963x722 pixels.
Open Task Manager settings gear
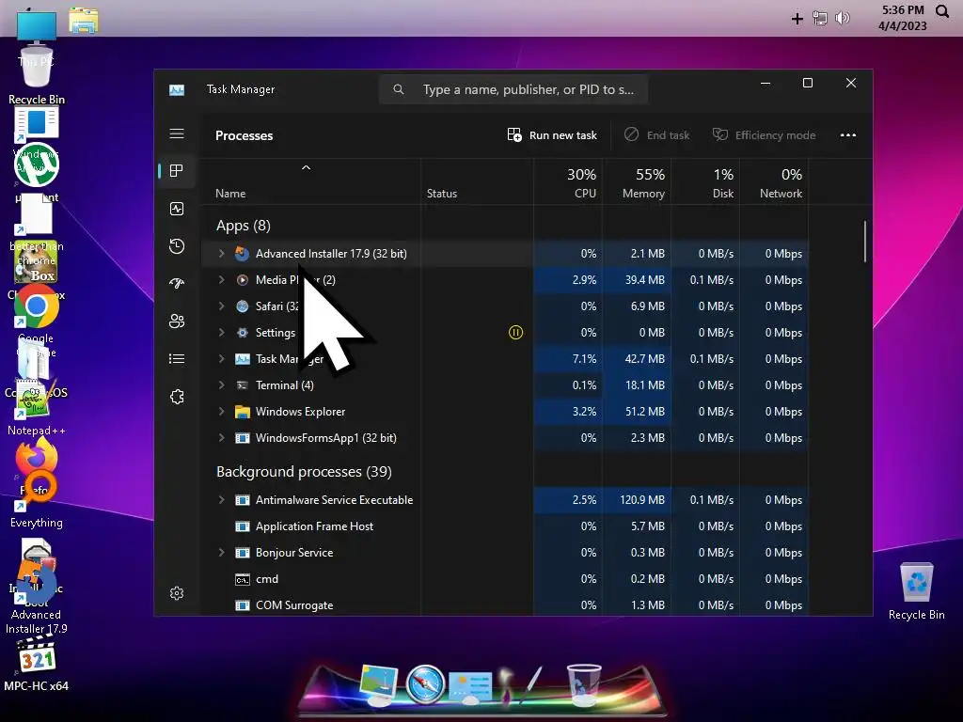tap(177, 593)
